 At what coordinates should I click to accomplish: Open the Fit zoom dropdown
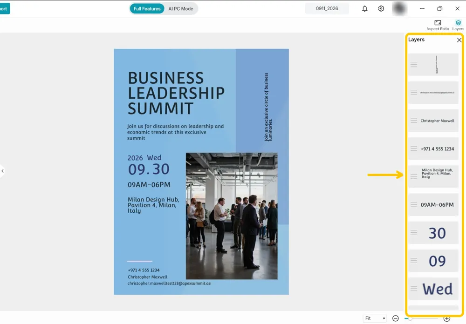pyautogui.click(x=375, y=318)
